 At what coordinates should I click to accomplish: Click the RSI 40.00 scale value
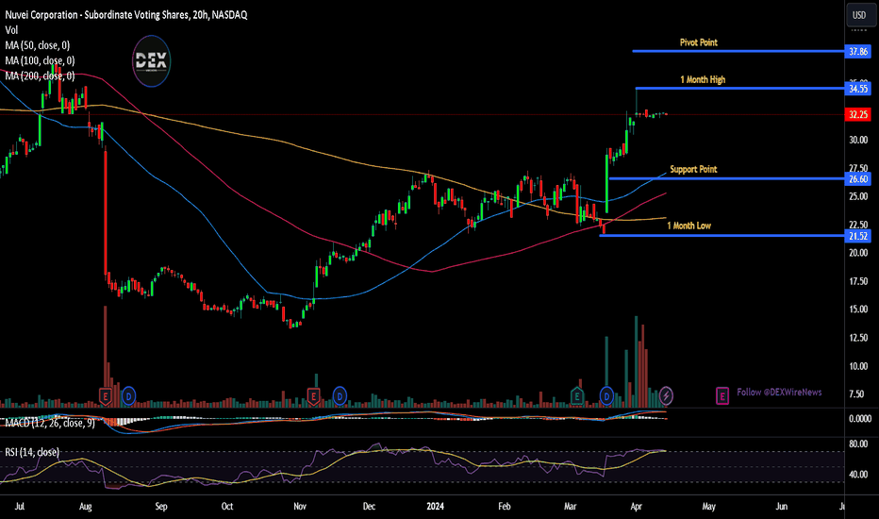pyautogui.click(x=858, y=475)
